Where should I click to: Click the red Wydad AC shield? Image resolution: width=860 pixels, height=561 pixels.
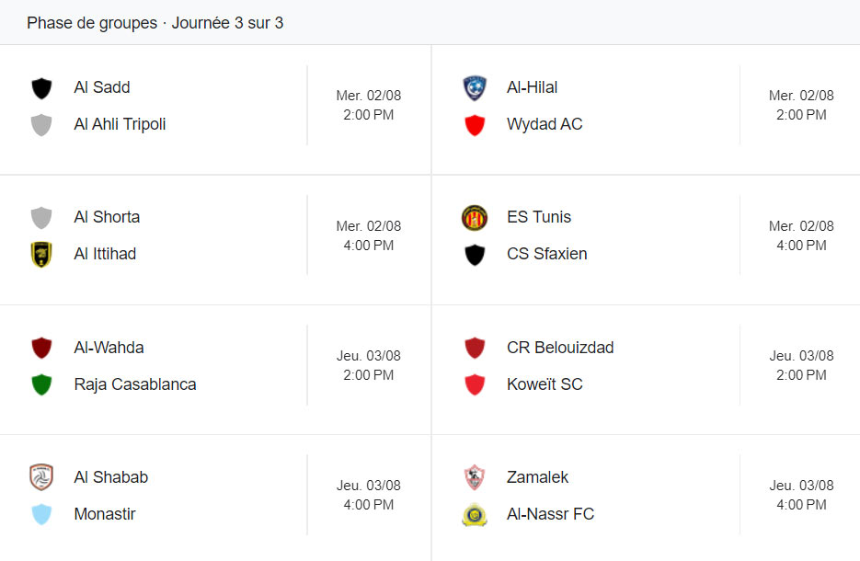coord(475,125)
